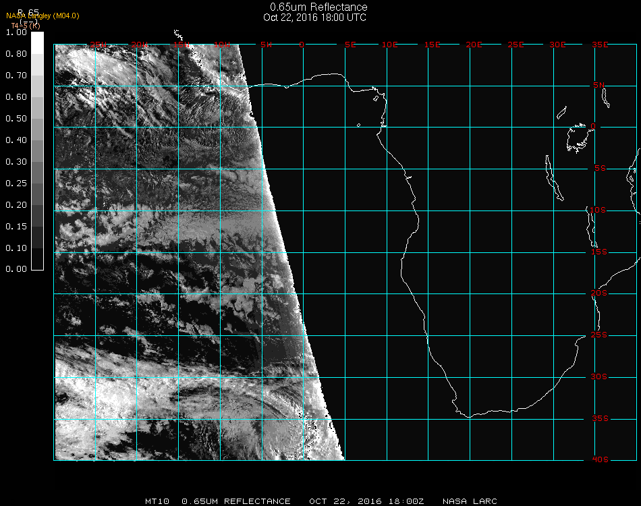The image size is (641, 506).
Task: Click the white top segment of the color bar
Action: click(x=37, y=43)
